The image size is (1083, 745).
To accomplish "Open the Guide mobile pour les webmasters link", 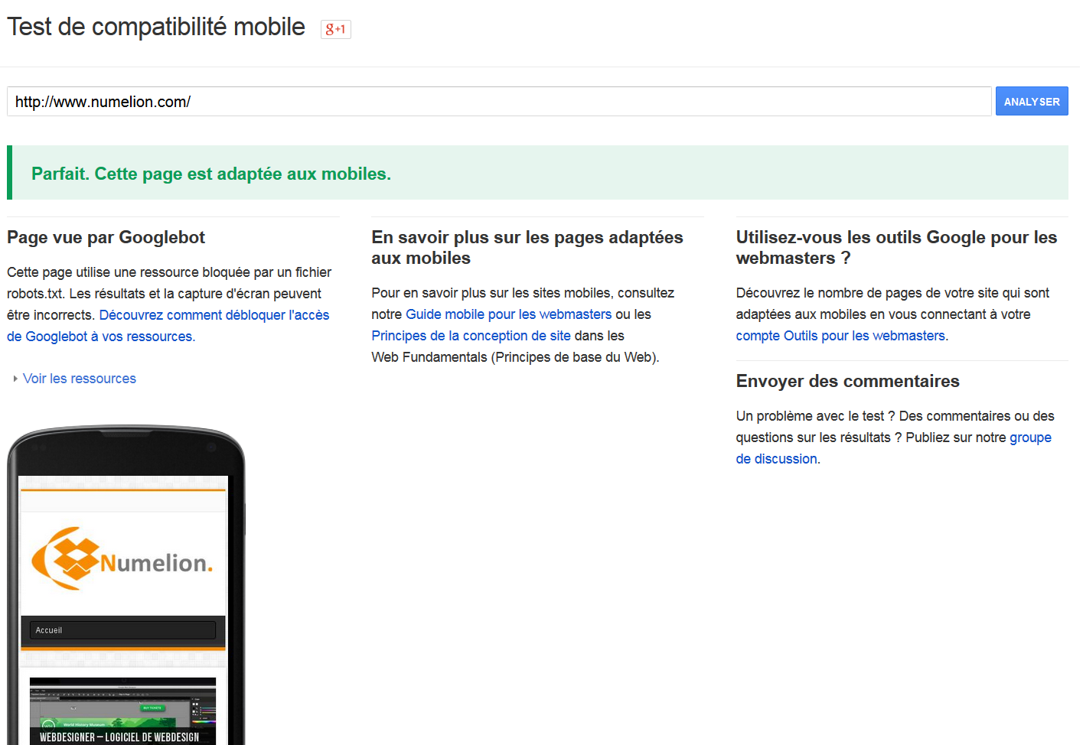I will pos(508,314).
